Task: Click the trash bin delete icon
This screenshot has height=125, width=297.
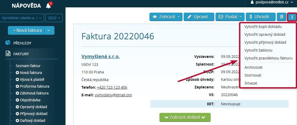Action: pos(282,17)
